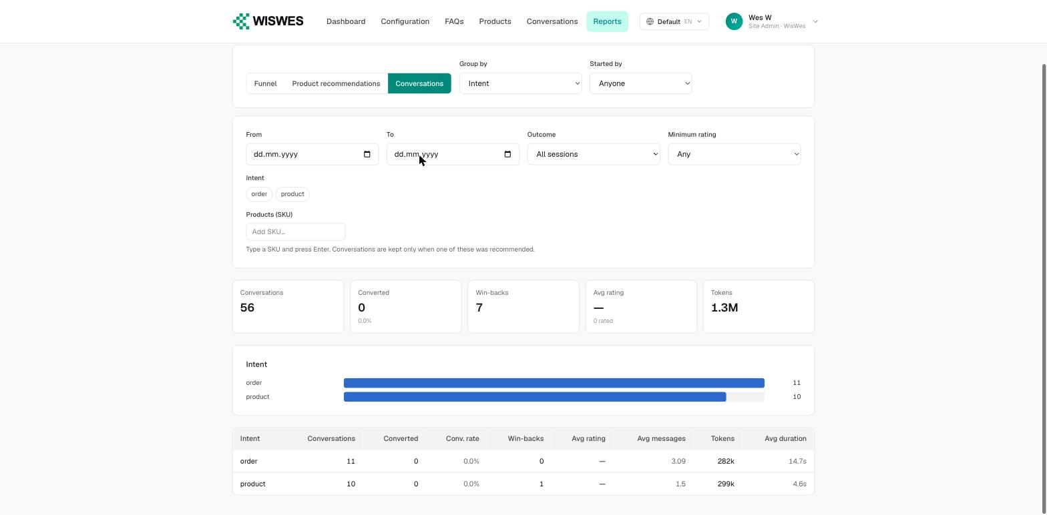
Task: Click the Conv. rate column header
Action: pos(463,438)
